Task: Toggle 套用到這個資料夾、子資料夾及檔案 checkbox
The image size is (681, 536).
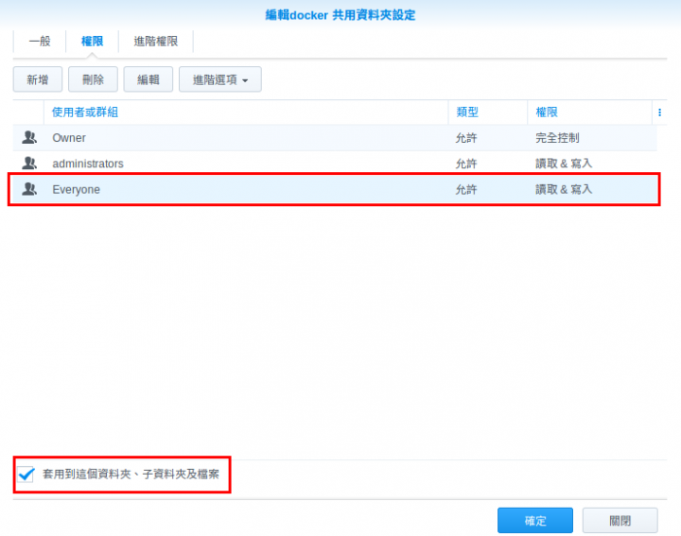Action: pos(26,474)
